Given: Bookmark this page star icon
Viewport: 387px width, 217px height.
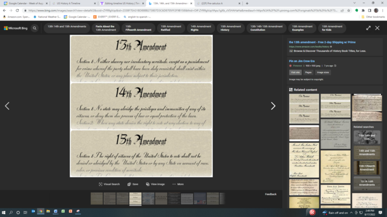Looking at the screenshot, I should 348,10.
